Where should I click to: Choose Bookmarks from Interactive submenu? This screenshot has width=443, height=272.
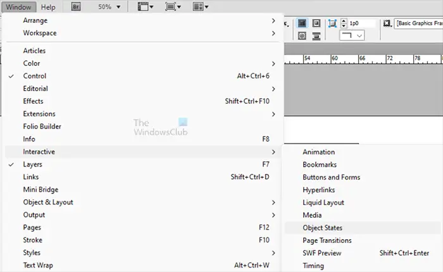pos(363,164)
